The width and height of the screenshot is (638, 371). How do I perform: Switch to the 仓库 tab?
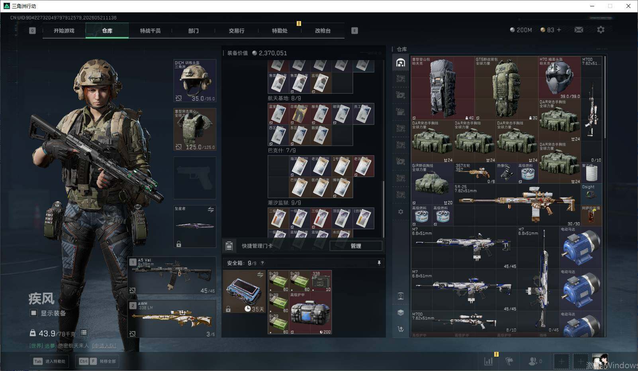tap(107, 31)
